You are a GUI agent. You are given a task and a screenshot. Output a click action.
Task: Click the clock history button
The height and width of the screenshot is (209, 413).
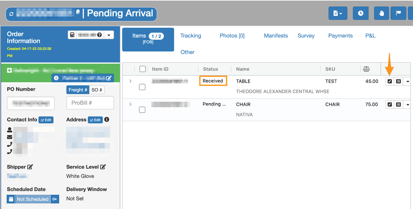click(x=361, y=13)
